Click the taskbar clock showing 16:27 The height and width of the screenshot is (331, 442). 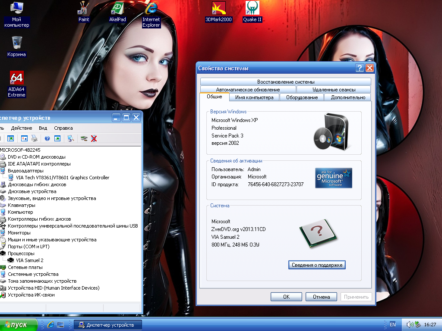[x=430, y=325]
